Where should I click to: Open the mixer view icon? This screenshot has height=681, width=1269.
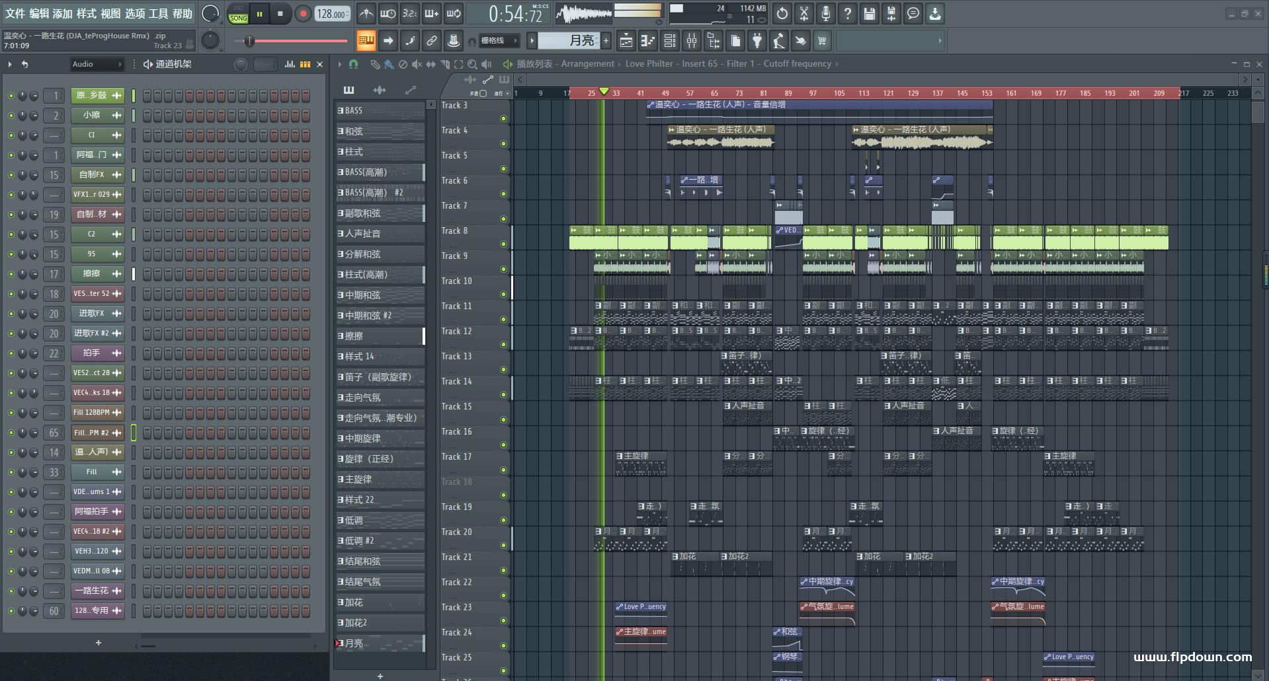click(692, 41)
